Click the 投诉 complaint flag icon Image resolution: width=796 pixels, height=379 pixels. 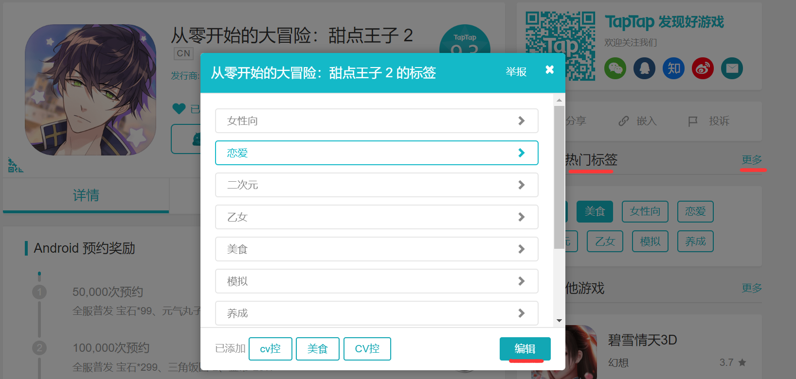click(693, 121)
